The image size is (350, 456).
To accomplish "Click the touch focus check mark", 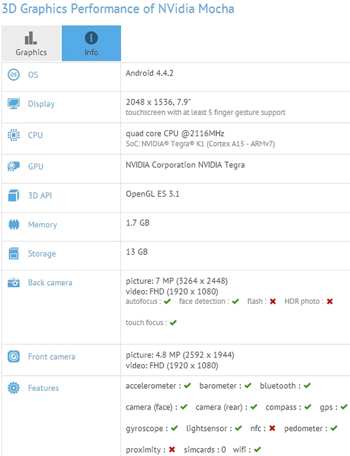I will 173,323.
